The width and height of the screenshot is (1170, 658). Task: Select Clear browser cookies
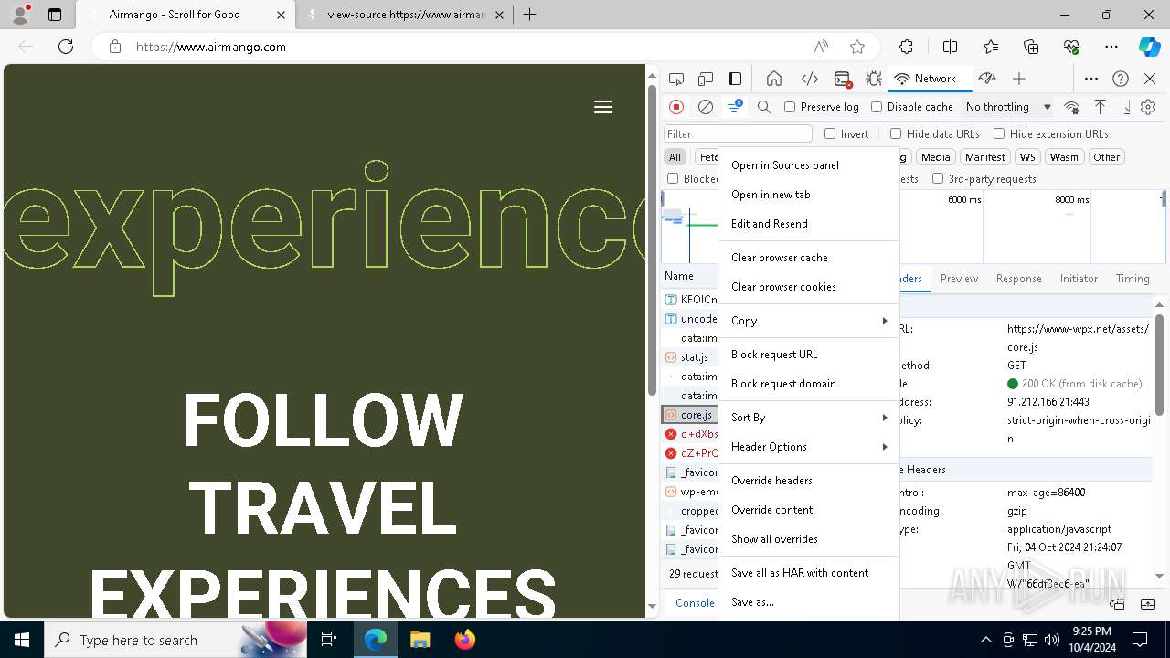coord(809,287)
